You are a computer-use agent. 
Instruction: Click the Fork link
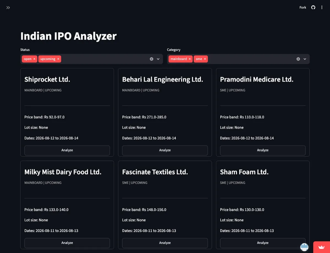pyautogui.click(x=303, y=7)
